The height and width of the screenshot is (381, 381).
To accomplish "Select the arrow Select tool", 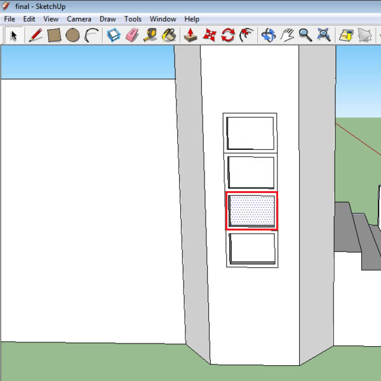I will (x=14, y=35).
